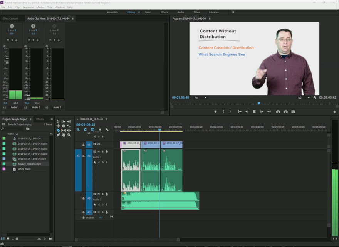The height and width of the screenshot is (247, 339).
Task: Click Mark Out button in Program monitor
Action: coord(230,112)
